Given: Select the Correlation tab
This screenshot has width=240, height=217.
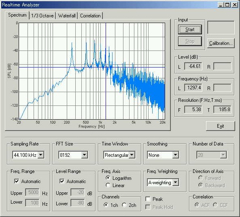Looking at the screenshot, I should coord(90,16).
